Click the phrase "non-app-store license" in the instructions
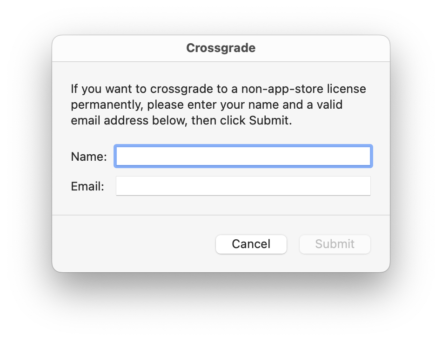Viewport: 442px width, 341px height. coord(307,89)
